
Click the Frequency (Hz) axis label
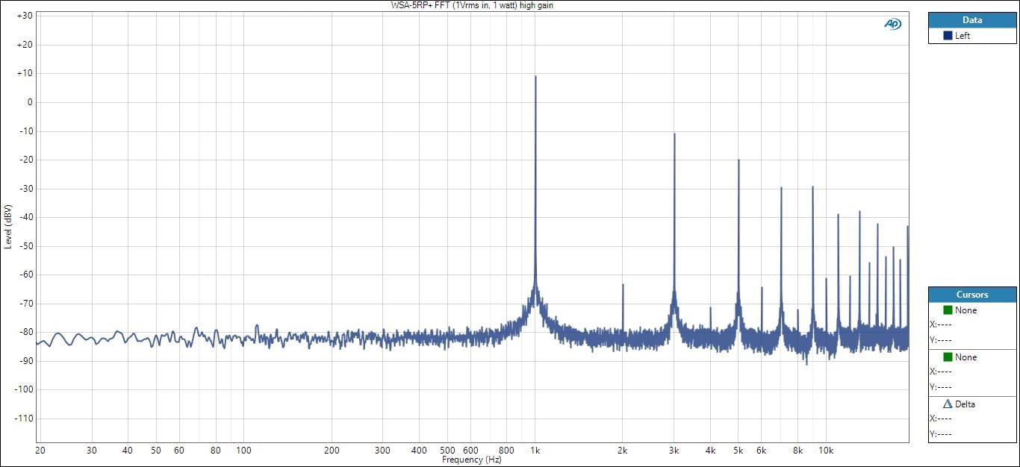[x=472, y=460]
